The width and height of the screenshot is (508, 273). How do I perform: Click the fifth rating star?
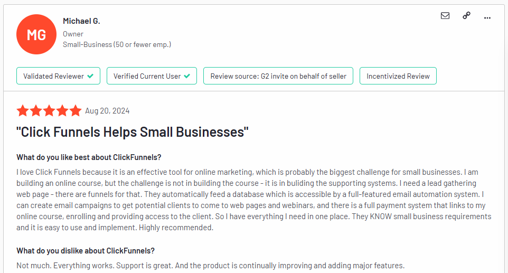click(x=75, y=111)
